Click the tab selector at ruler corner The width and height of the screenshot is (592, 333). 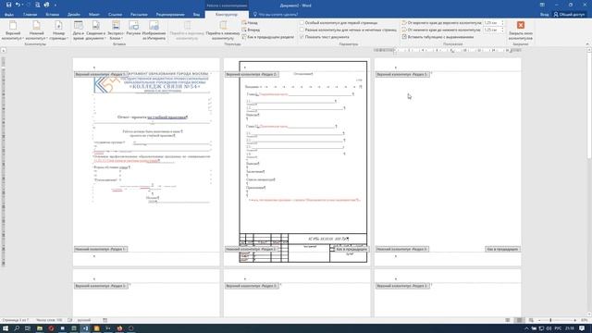click(x=3, y=50)
